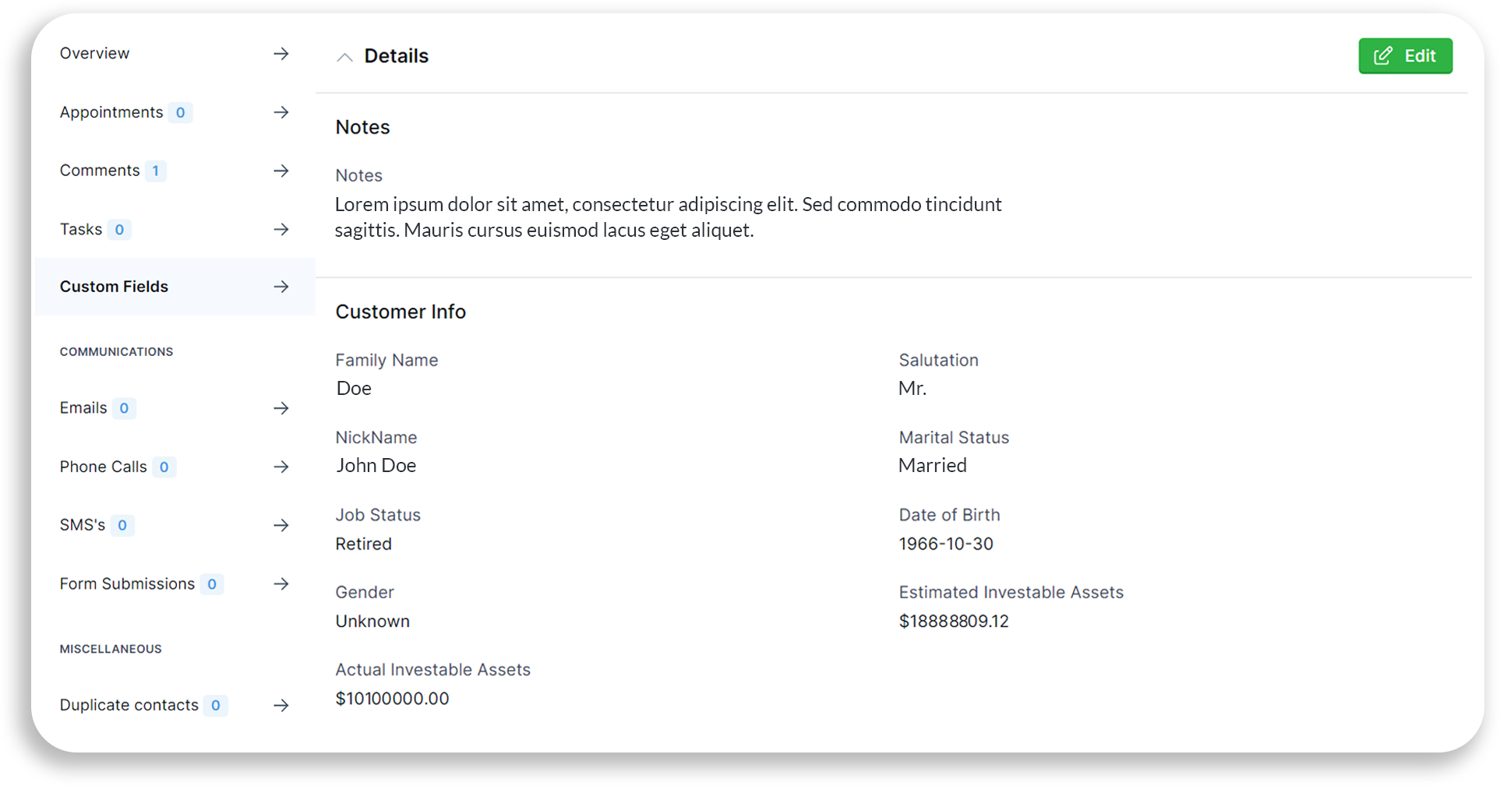1500x786 pixels.
Task: Click the NickName value 'John Doe'
Action: coord(376,465)
